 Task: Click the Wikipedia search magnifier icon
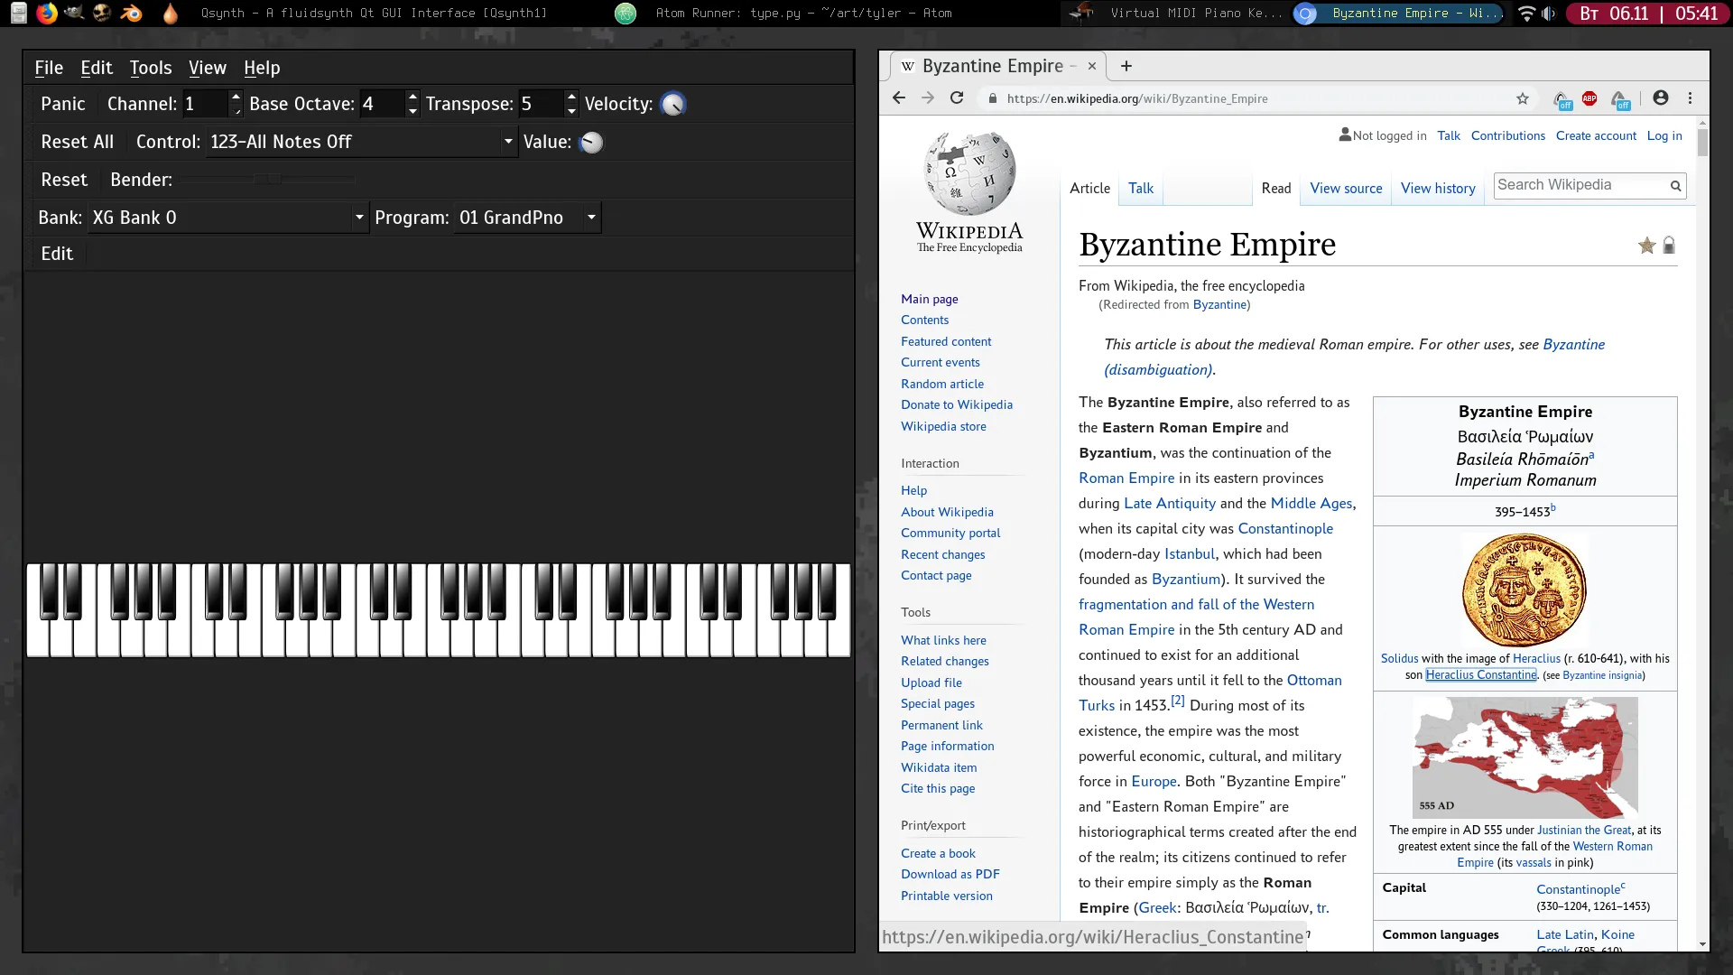(x=1675, y=186)
